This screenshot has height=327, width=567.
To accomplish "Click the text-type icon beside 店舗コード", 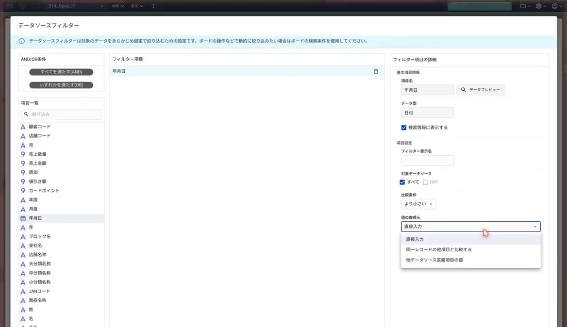I will pyautogui.click(x=23, y=136).
